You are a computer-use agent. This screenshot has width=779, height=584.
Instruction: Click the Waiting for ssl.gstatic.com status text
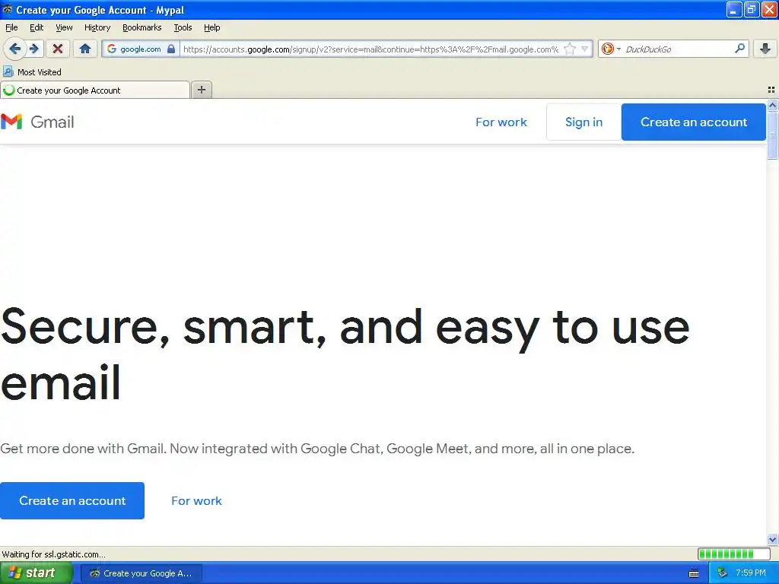coord(53,554)
